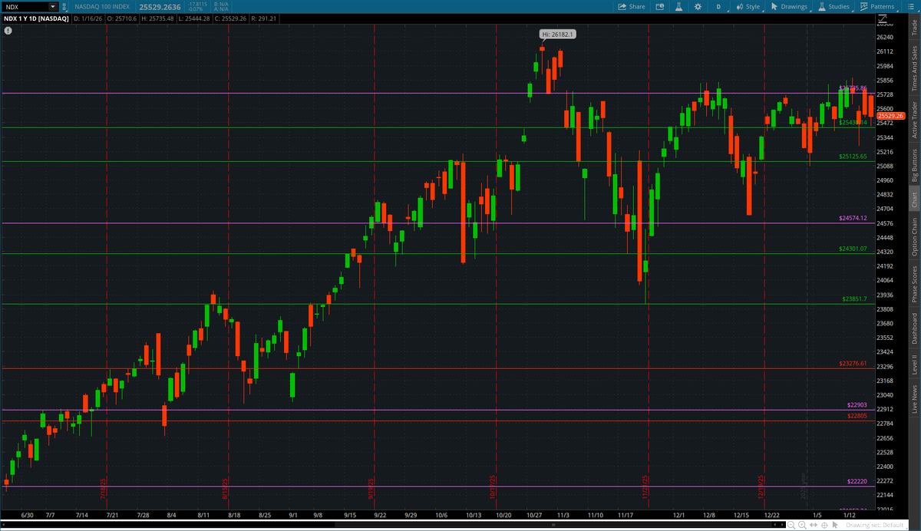Enable crosshair cursor mode
The width and height of the screenshot is (921, 531).
[824, 525]
